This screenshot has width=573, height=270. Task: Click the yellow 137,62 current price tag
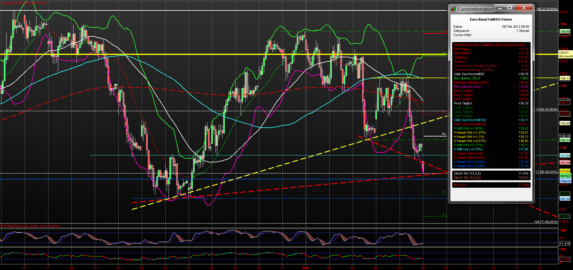(x=565, y=171)
